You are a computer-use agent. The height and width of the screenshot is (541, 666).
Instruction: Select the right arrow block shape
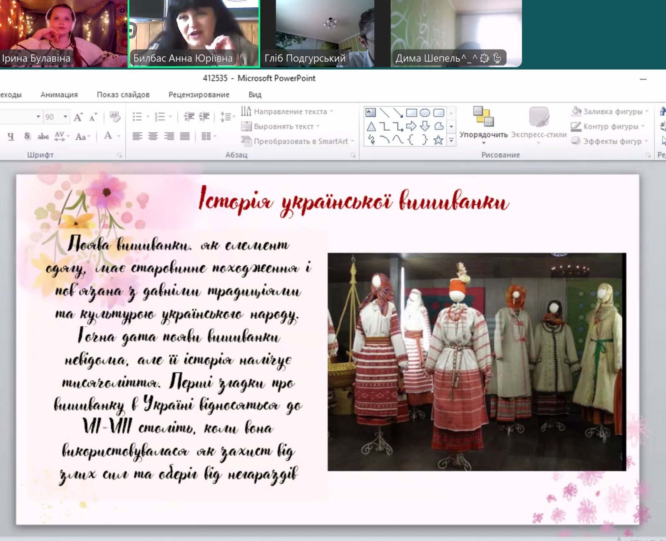(411, 127)
